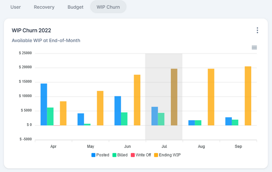Switch to the User tab

[x=16, y=7]
